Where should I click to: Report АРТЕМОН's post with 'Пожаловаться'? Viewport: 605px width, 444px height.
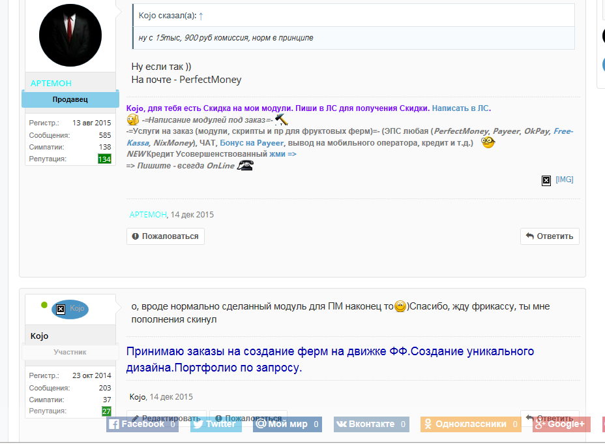pyautogui.click(x=166, y=236)
